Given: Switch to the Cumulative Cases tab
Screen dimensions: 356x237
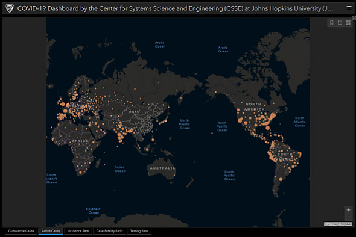Looking at the screenshot, I should (x=21, y=231).
